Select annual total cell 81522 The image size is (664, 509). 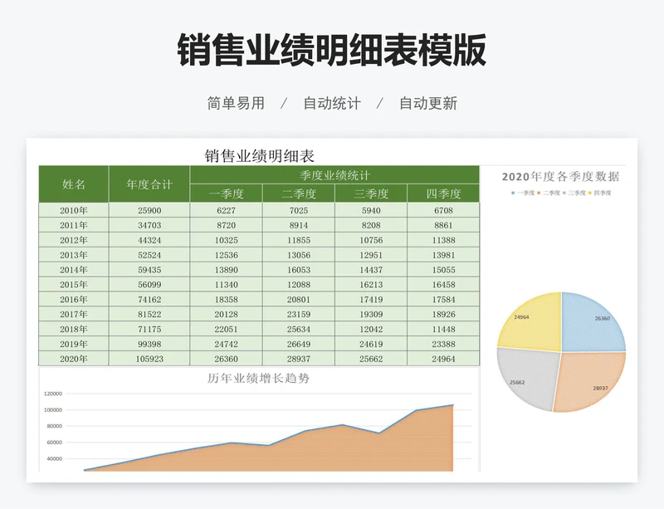click(149, 314)
